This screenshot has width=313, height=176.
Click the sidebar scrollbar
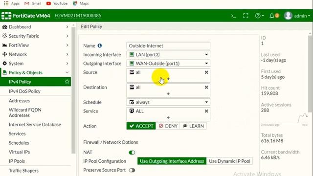pyautogui.click(x=73, y=90)
